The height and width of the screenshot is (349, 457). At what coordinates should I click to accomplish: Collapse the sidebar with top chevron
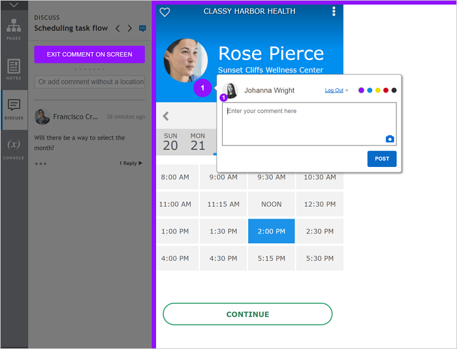point(14,5)
